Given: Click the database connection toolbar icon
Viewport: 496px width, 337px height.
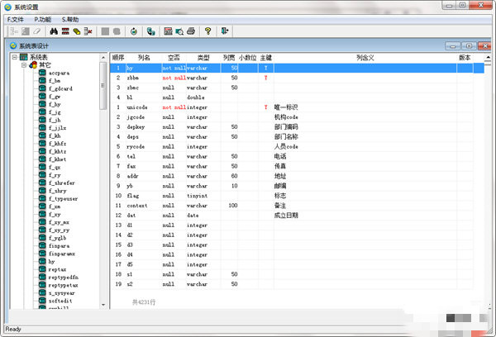Looking at the screenshot, I should [150, 31].
